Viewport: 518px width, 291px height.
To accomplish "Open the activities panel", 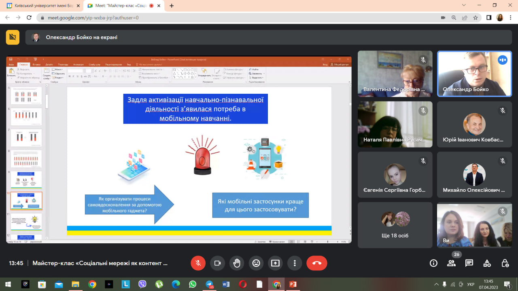I will pos(487,263).
